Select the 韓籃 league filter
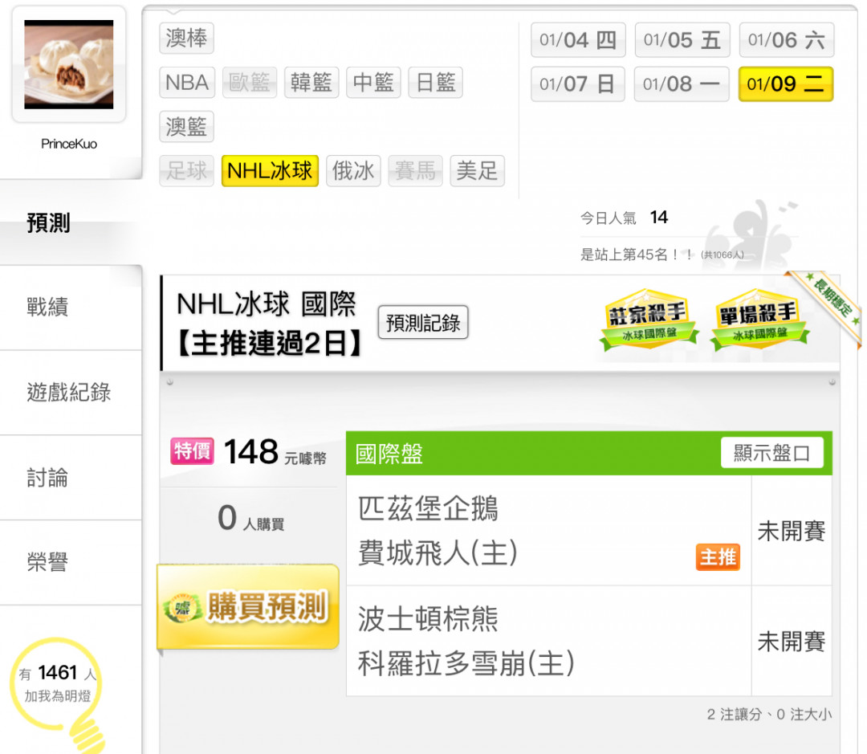Screen dimensions: 867x754 pyautogui.click(x=311, y=83)
